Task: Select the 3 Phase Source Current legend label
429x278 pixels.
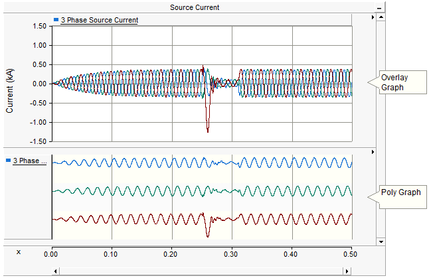Action: [99, 20]
